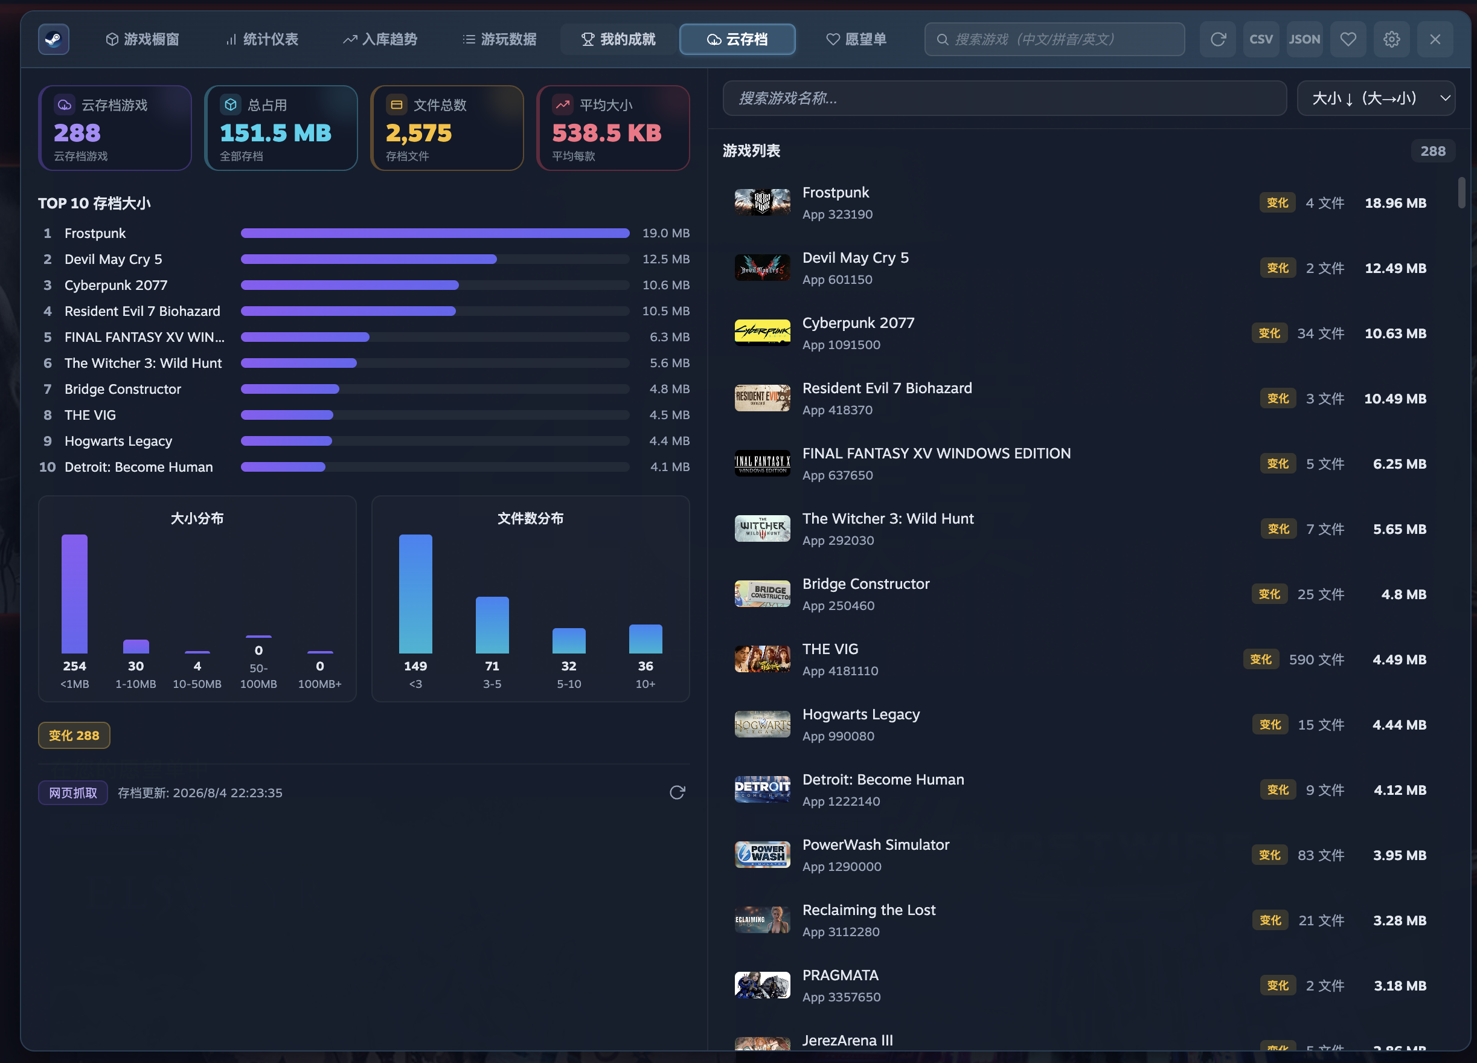
Task: Open the 大小↓ (大→小) sort dropdown
Action: [1376, 98]
